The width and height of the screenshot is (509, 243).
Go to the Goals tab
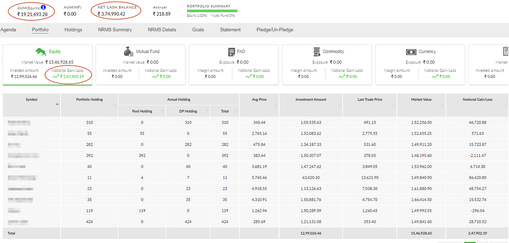coord(198,30)
